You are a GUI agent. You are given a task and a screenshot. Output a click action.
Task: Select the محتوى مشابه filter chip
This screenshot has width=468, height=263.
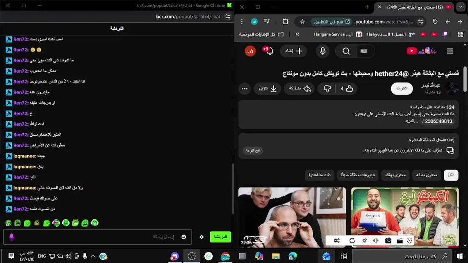click(427, 175)
